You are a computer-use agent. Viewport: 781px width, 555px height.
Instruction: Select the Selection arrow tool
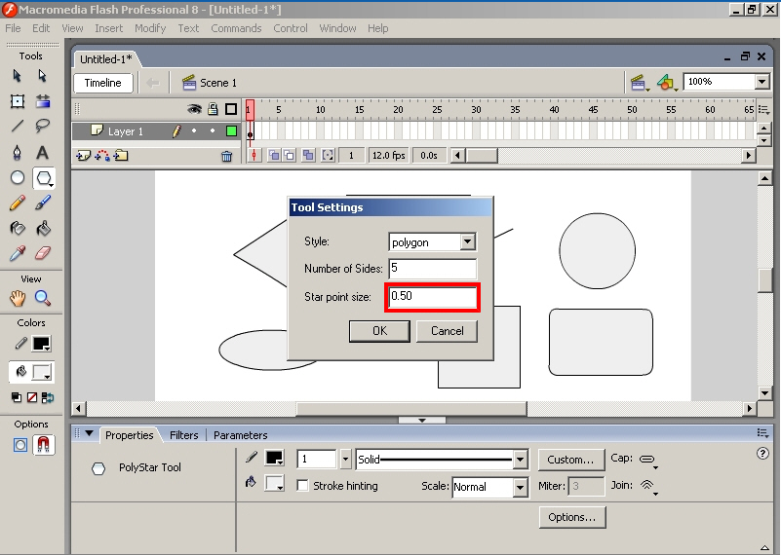click(18, 76)
